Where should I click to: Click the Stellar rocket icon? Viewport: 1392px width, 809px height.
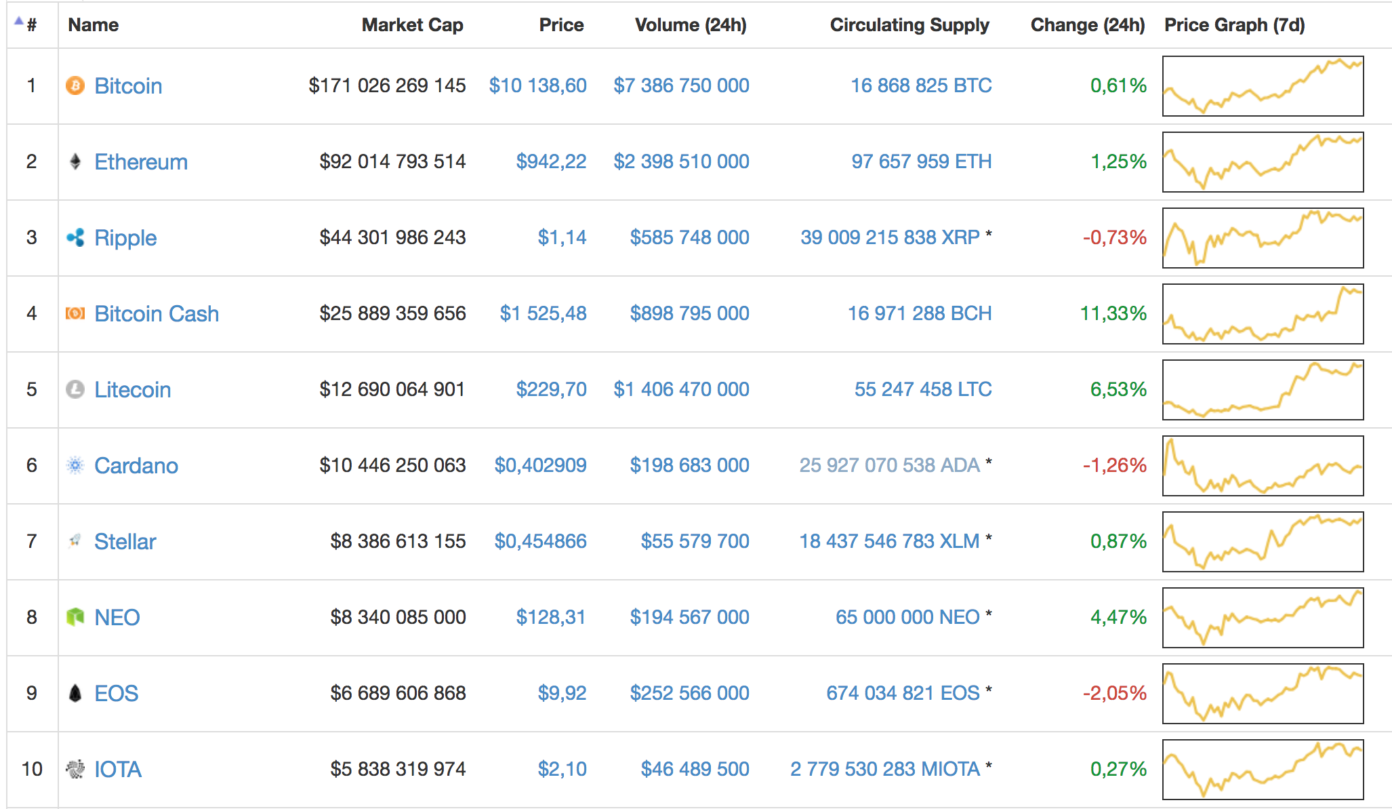click(x=75, y=541)
